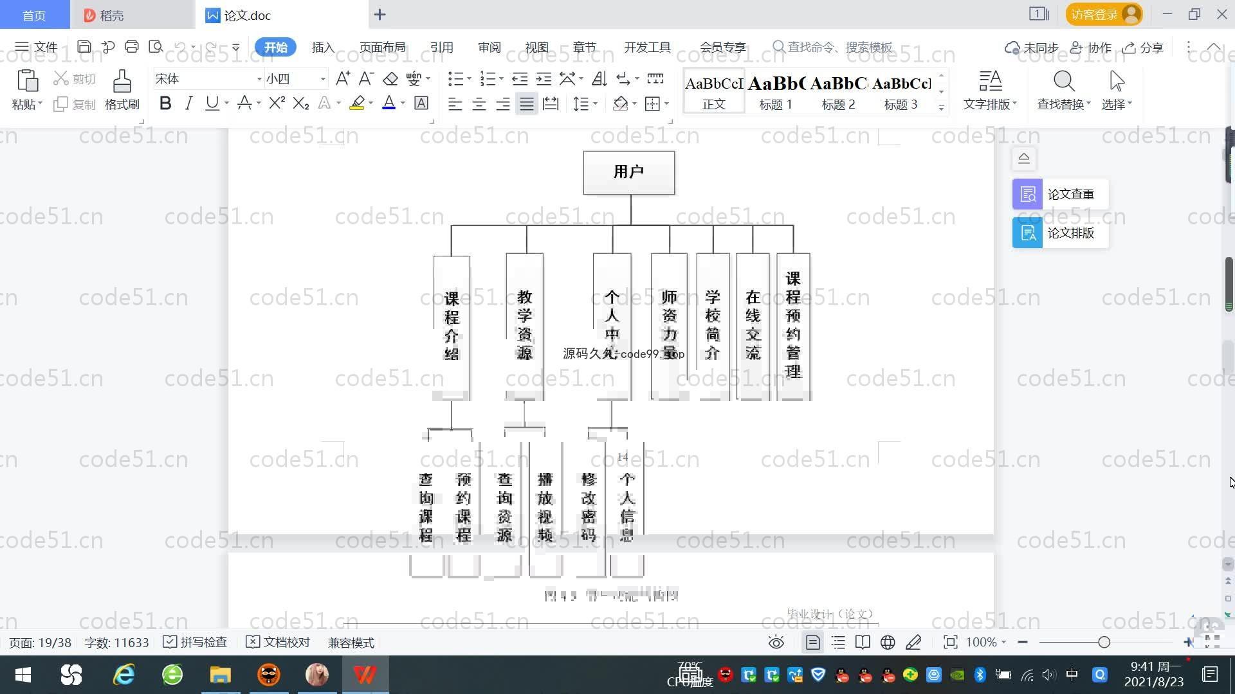Image resolution: width=1235 pixels, height=694 pixels.
Task: Expand the numbered list dropdown
Action: coord(501,79)
